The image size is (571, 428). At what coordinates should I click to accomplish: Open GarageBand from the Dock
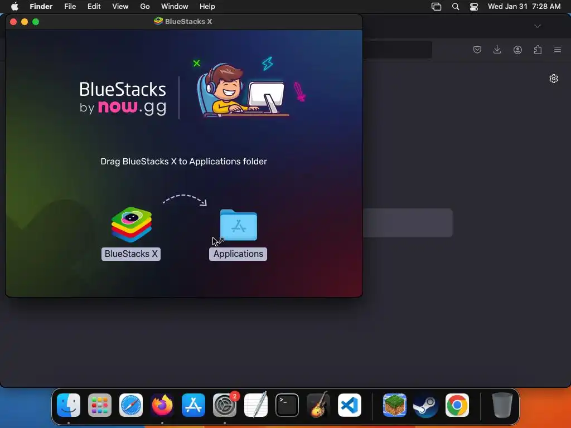coord(318,405)
